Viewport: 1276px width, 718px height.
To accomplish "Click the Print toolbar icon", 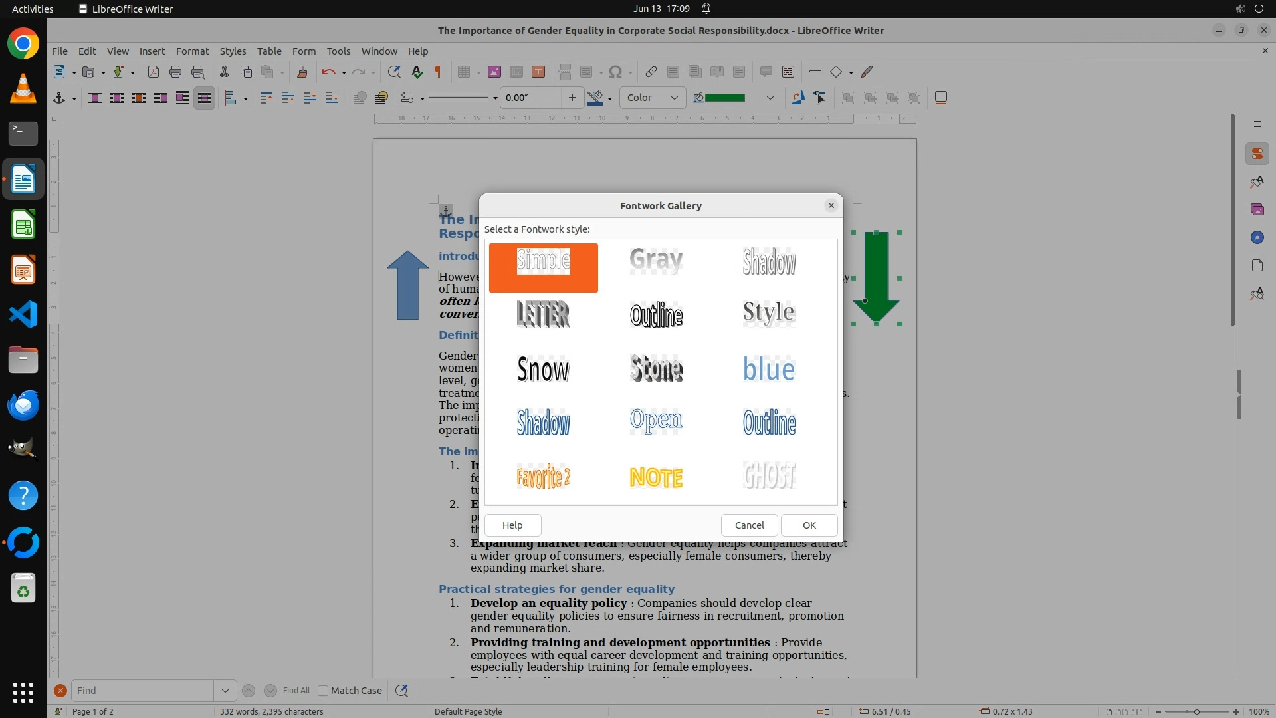I will click(x=175, y=72).
